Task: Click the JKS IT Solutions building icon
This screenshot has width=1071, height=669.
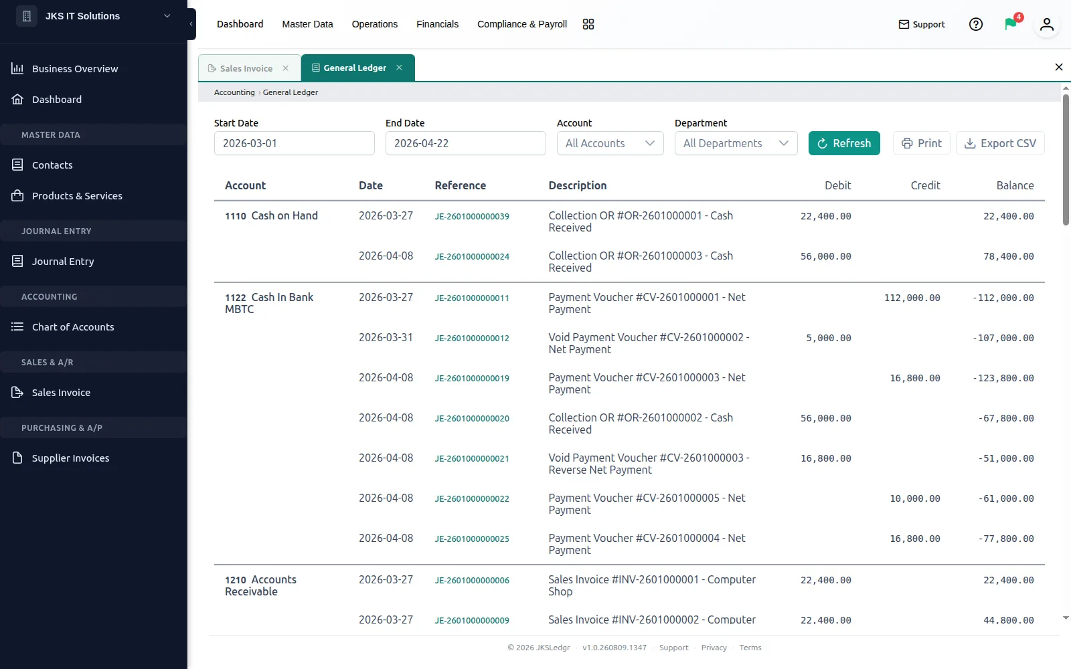Action: pos(27,16)
